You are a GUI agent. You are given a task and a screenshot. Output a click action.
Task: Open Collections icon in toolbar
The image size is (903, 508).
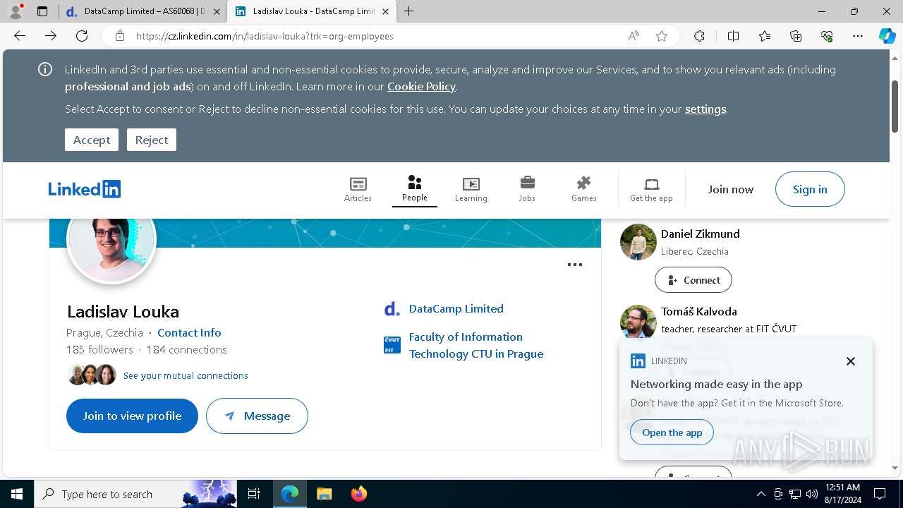tap(796, 36)
